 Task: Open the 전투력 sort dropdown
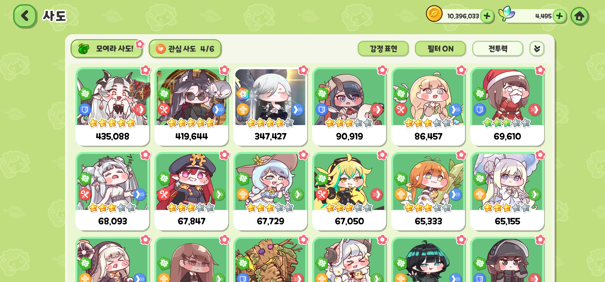[x=497, y=49]
